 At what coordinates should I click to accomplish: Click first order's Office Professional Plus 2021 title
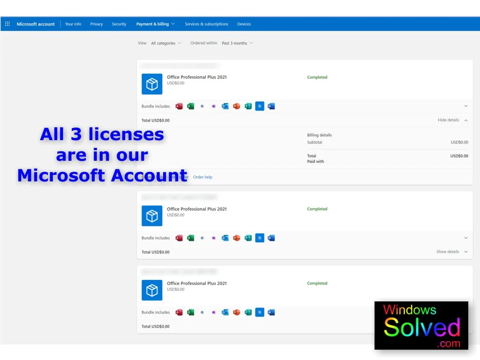coord(197,77)
